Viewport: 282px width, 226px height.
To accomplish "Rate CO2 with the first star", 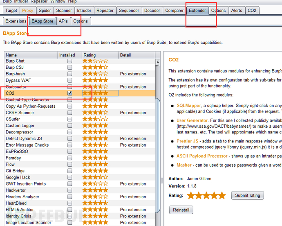I will coord(190,195).
